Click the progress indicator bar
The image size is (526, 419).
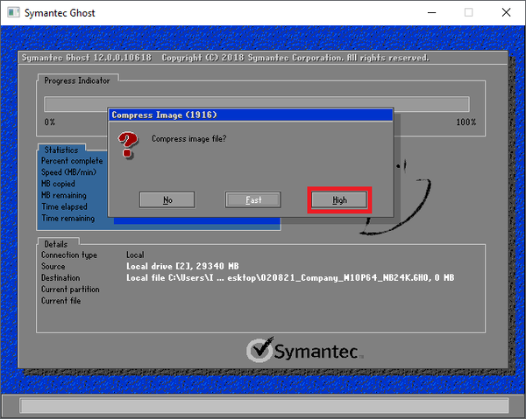coord(257,104)
